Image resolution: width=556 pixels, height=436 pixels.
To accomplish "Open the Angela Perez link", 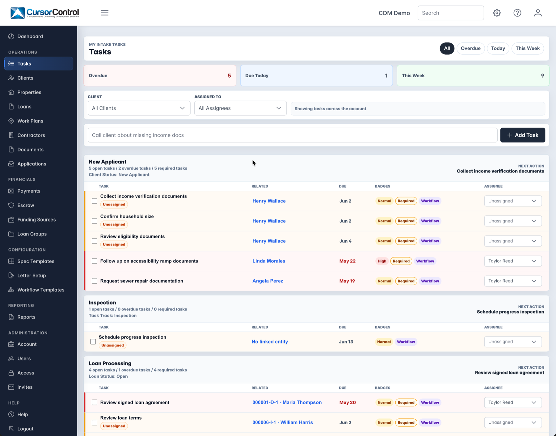I will click(268, 281).
